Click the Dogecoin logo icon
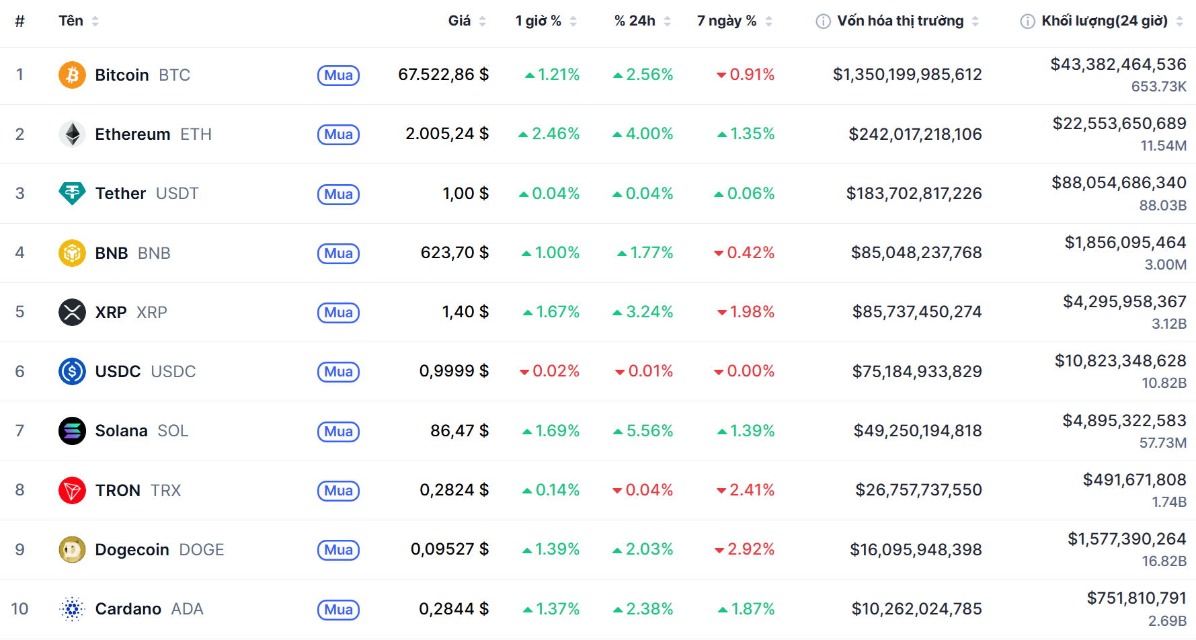 (x=72, y=550)
